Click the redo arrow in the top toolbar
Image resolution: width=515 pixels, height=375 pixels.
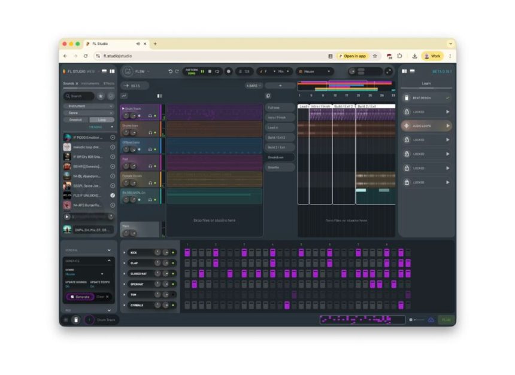click(x=177, y=71)
